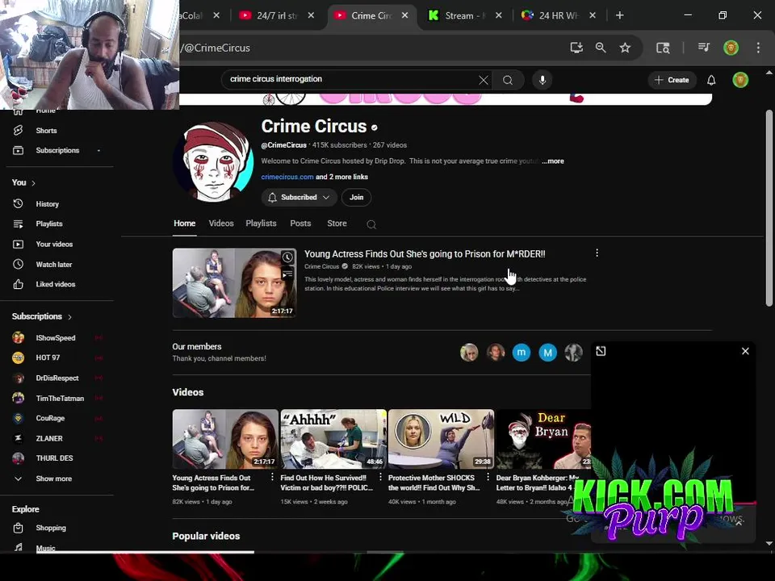This screenshot has width=775, height=581.
Task: Open the featured Young Actress video title
Action: click(x=425, y=254)
